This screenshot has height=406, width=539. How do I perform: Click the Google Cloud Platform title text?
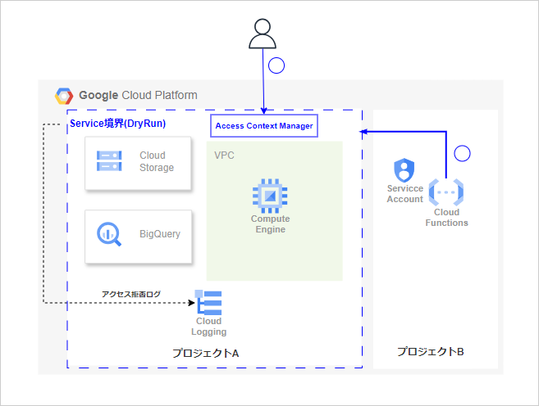(x=138, y=95)
